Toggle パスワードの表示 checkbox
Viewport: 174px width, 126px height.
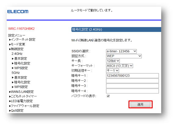coord(108,96)
